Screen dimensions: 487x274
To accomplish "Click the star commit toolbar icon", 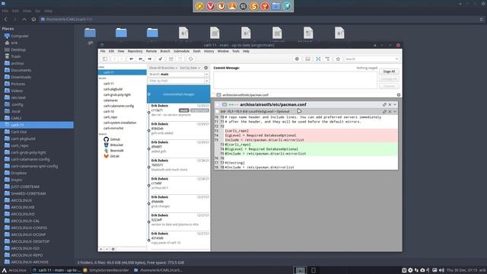I will (x=338, y=59).
